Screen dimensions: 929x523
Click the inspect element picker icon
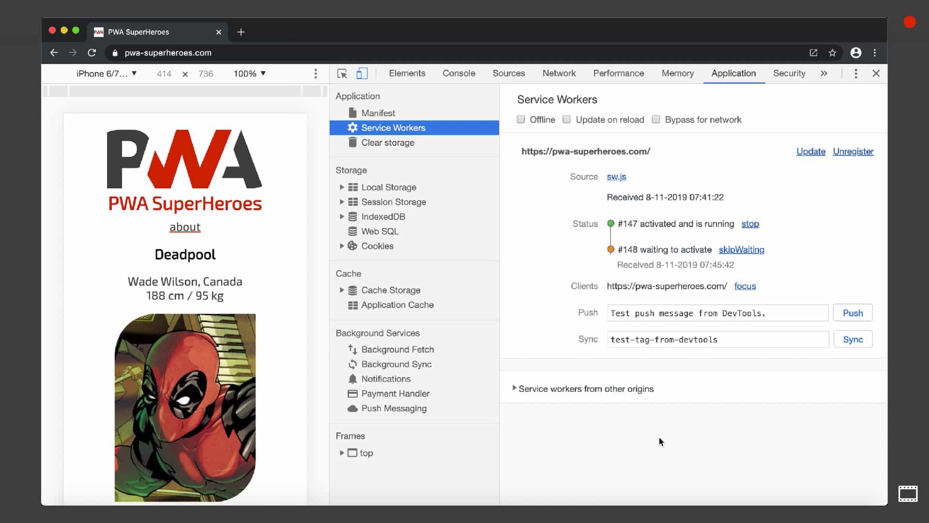pyautogui.click(x=342, y=74)
